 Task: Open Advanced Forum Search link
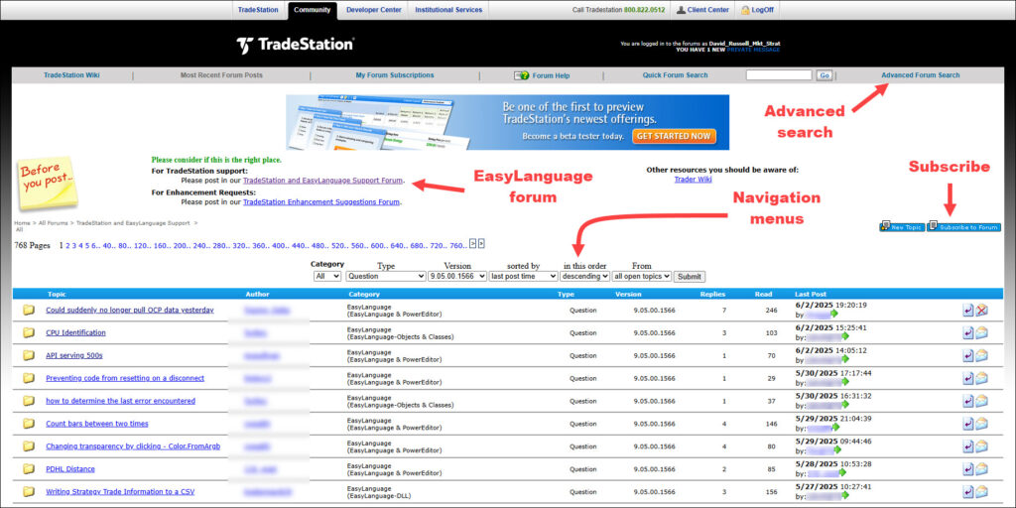click(x=920, y=75)
